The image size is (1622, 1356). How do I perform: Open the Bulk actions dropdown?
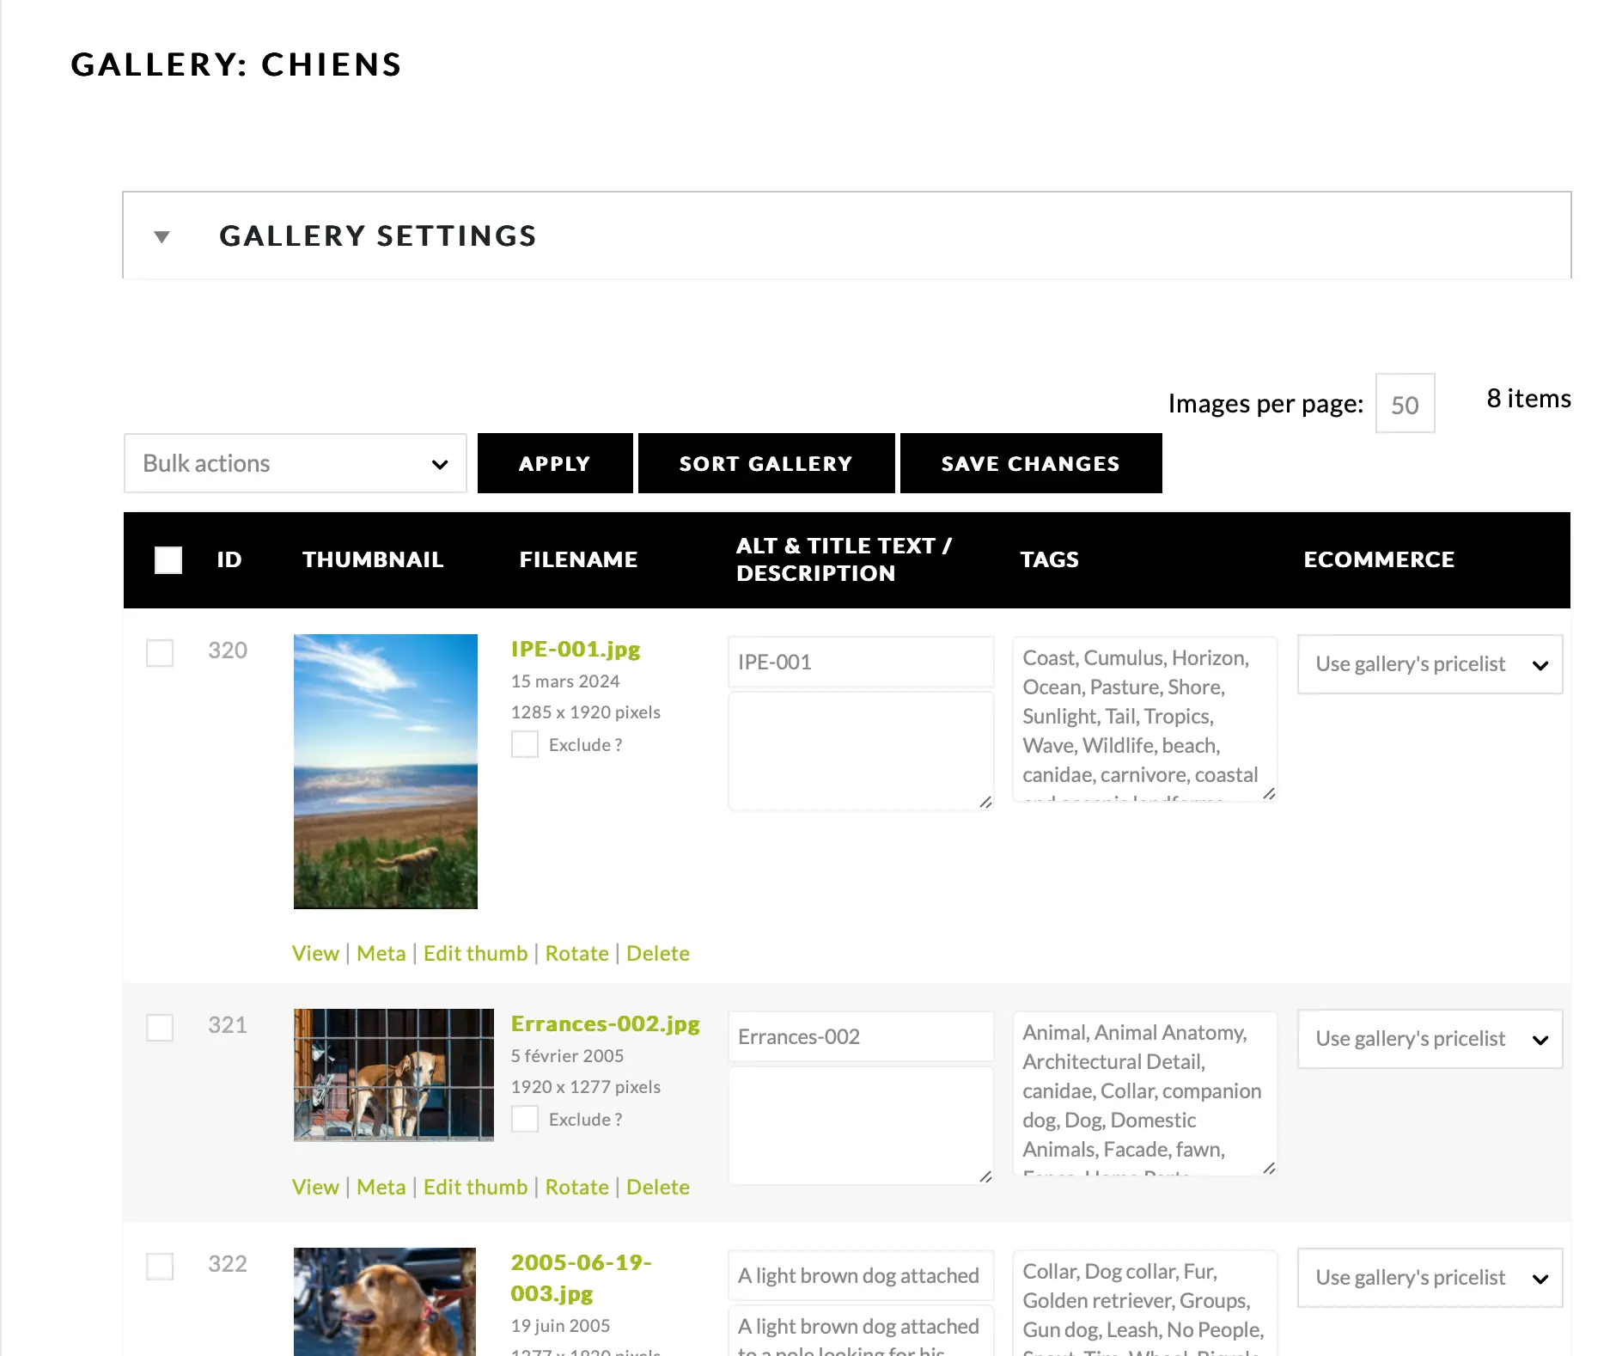coord(295,463)
